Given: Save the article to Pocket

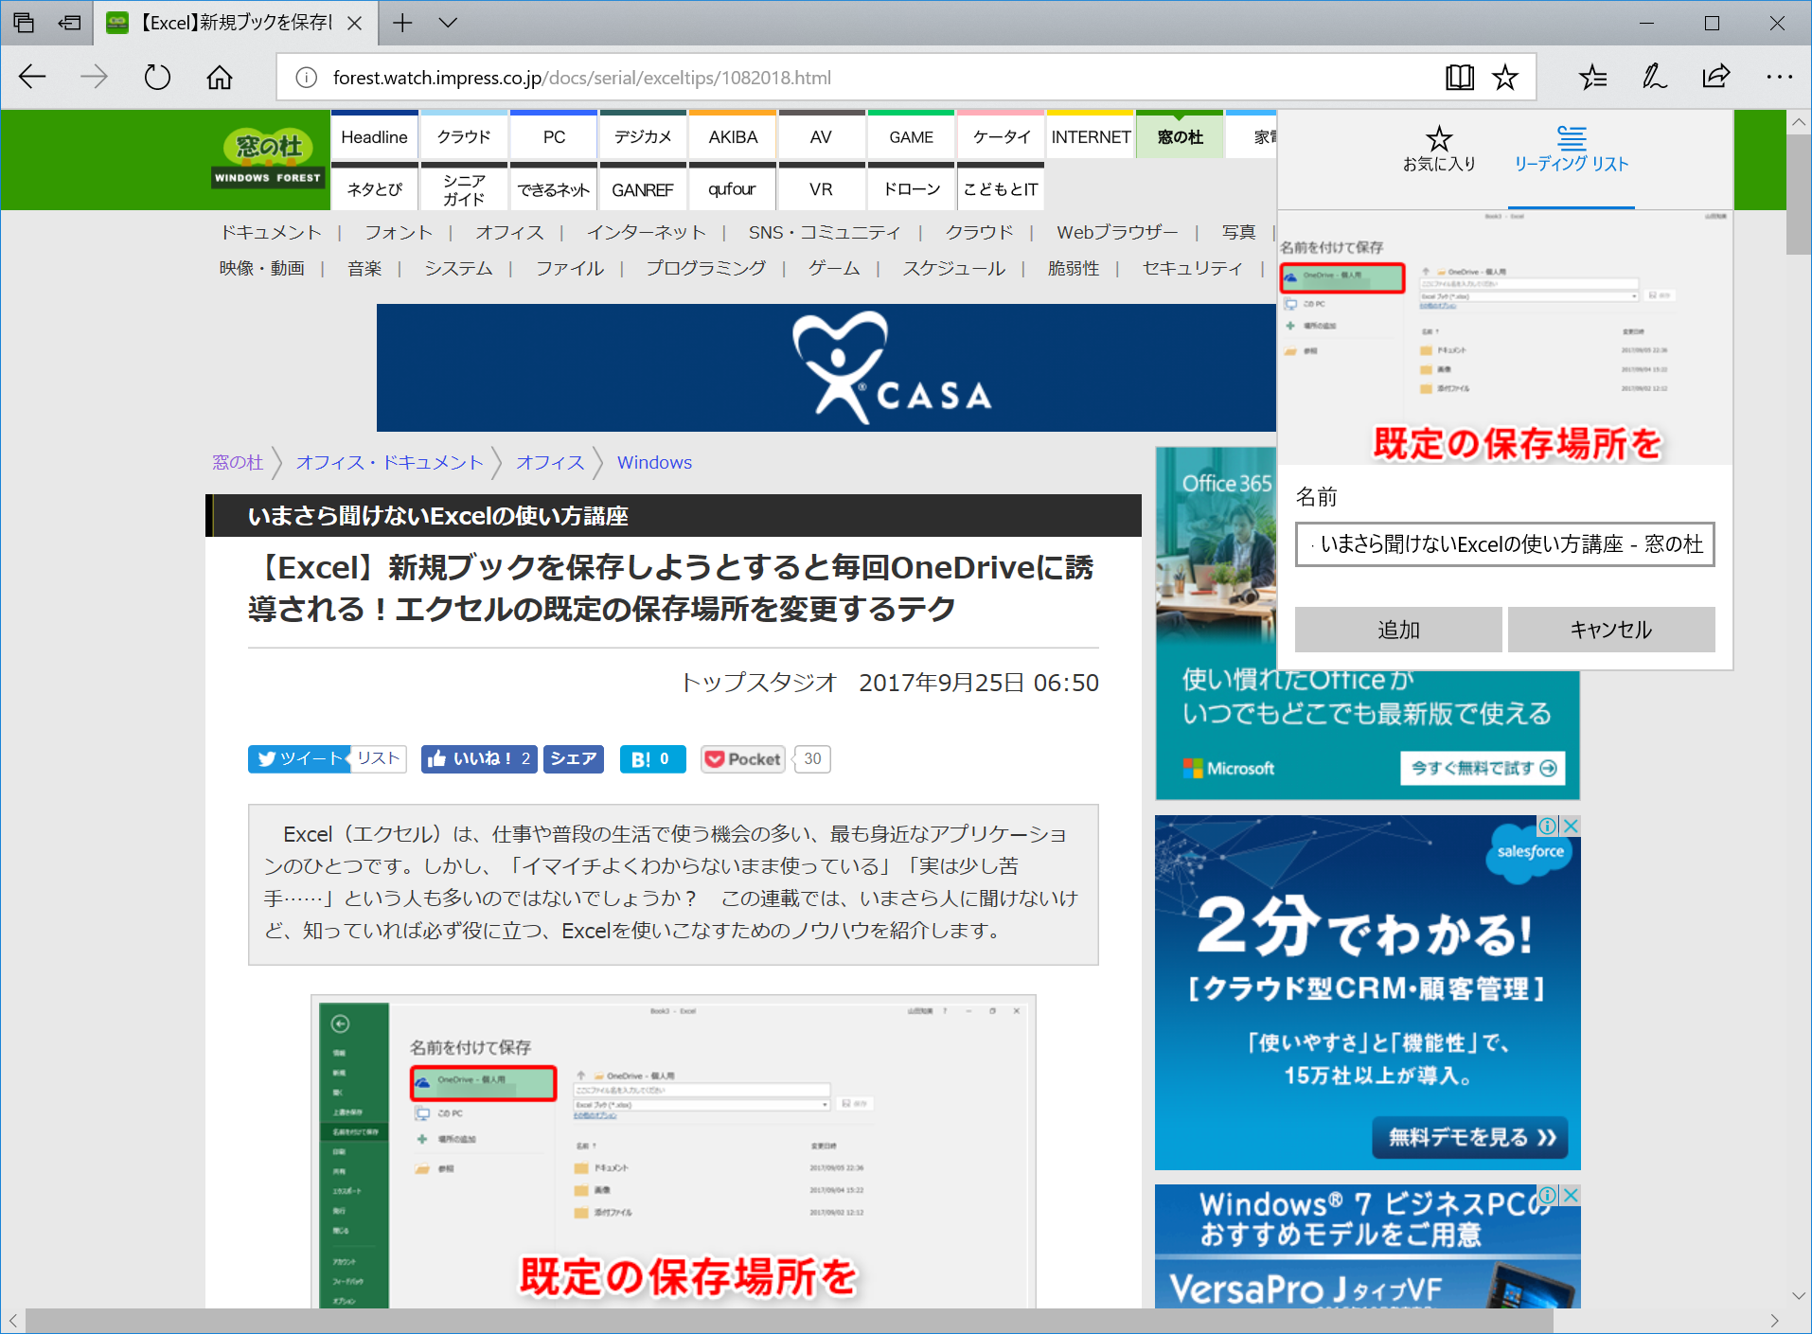Looking at the screenshot, I should tap(742, 758).
